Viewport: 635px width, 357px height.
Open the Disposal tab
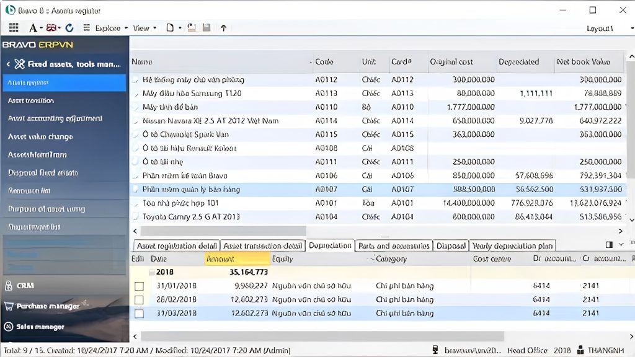pyautogui.click(x=451, y=245)
